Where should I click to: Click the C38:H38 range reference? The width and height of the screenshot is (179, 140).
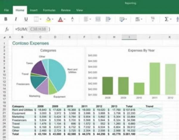coord(38,29)
